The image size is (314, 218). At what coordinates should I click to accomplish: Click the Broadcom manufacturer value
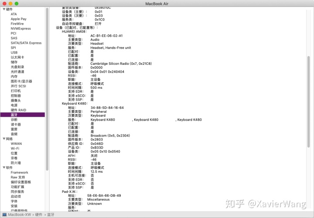pyautogui.click(x=110, y=135)
